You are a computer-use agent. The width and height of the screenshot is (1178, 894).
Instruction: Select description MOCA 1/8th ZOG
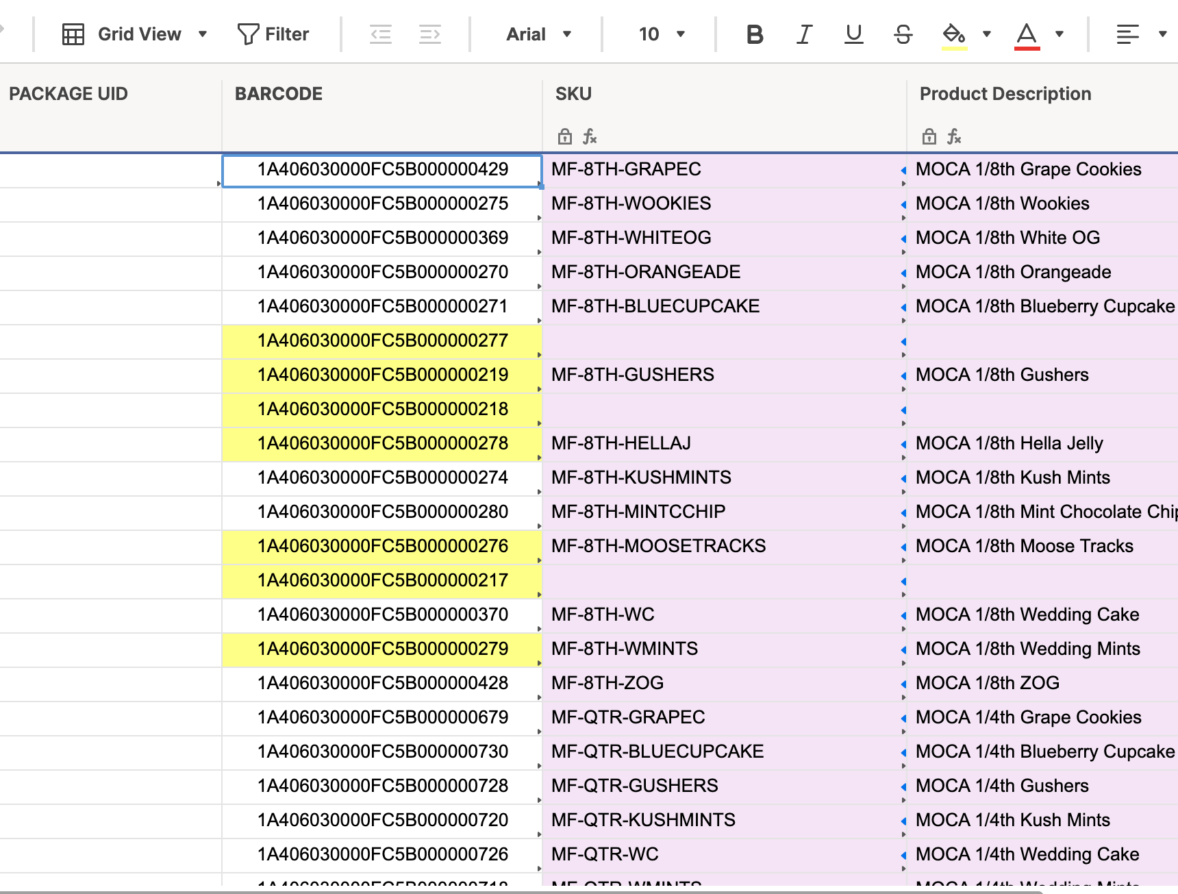[x=1042, y=684]
